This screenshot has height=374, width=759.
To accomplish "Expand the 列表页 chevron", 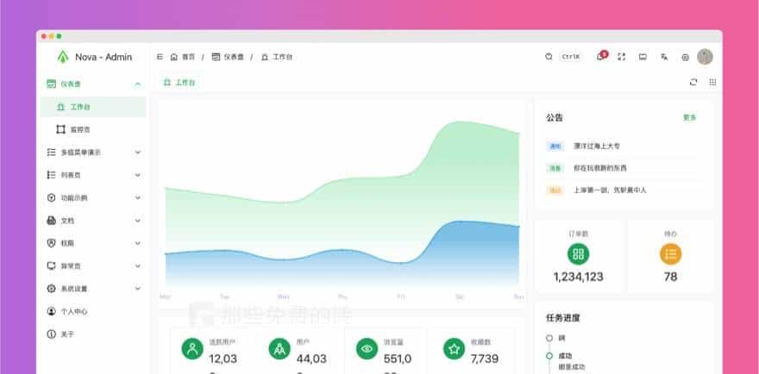I will 138,175.
